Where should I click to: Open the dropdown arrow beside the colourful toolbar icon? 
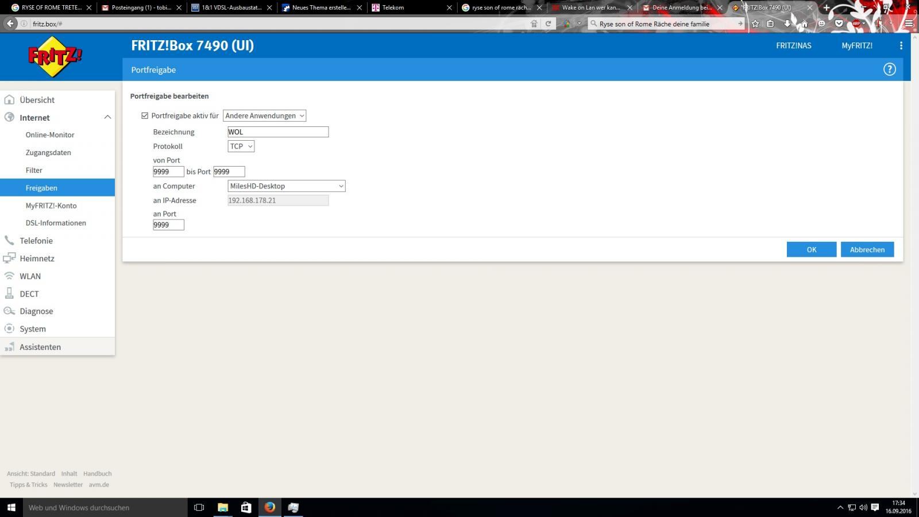(579, 24)
